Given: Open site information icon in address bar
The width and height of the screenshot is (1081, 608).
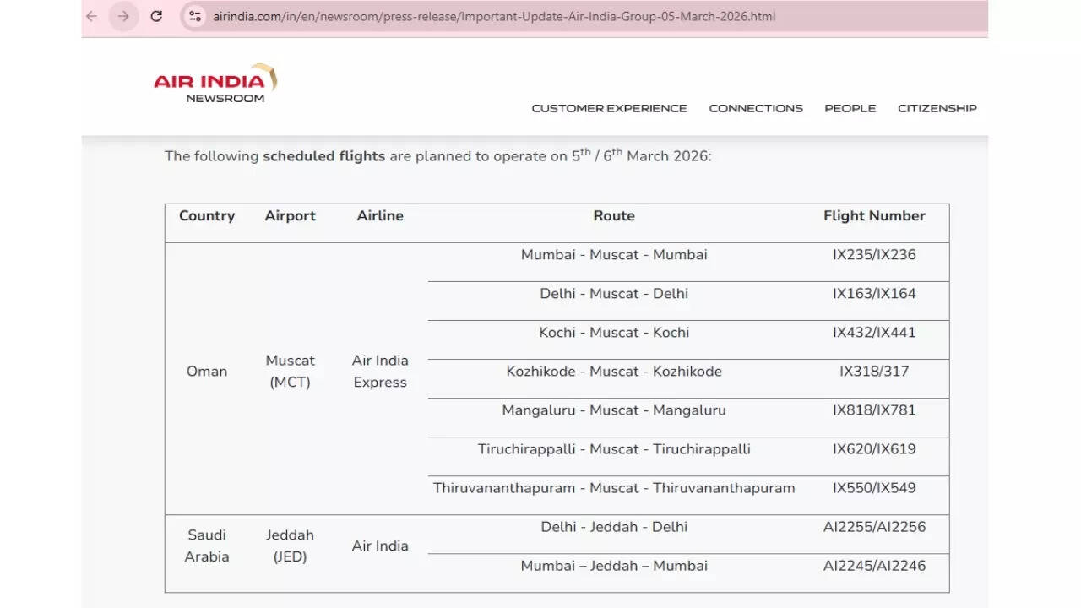Looking at the screenshot, I should click(x=195, y=16).
